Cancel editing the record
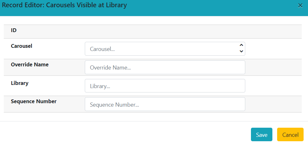Image resolution: width=308 pixels, height=145 pixels. tap(290, 135)
